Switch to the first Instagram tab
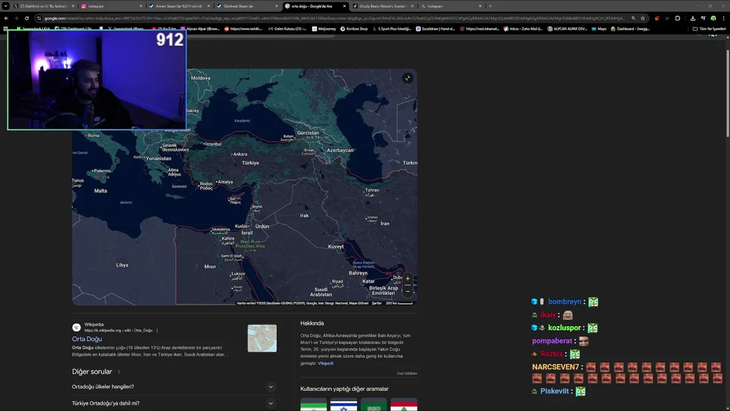 click(x=111, y=6)
